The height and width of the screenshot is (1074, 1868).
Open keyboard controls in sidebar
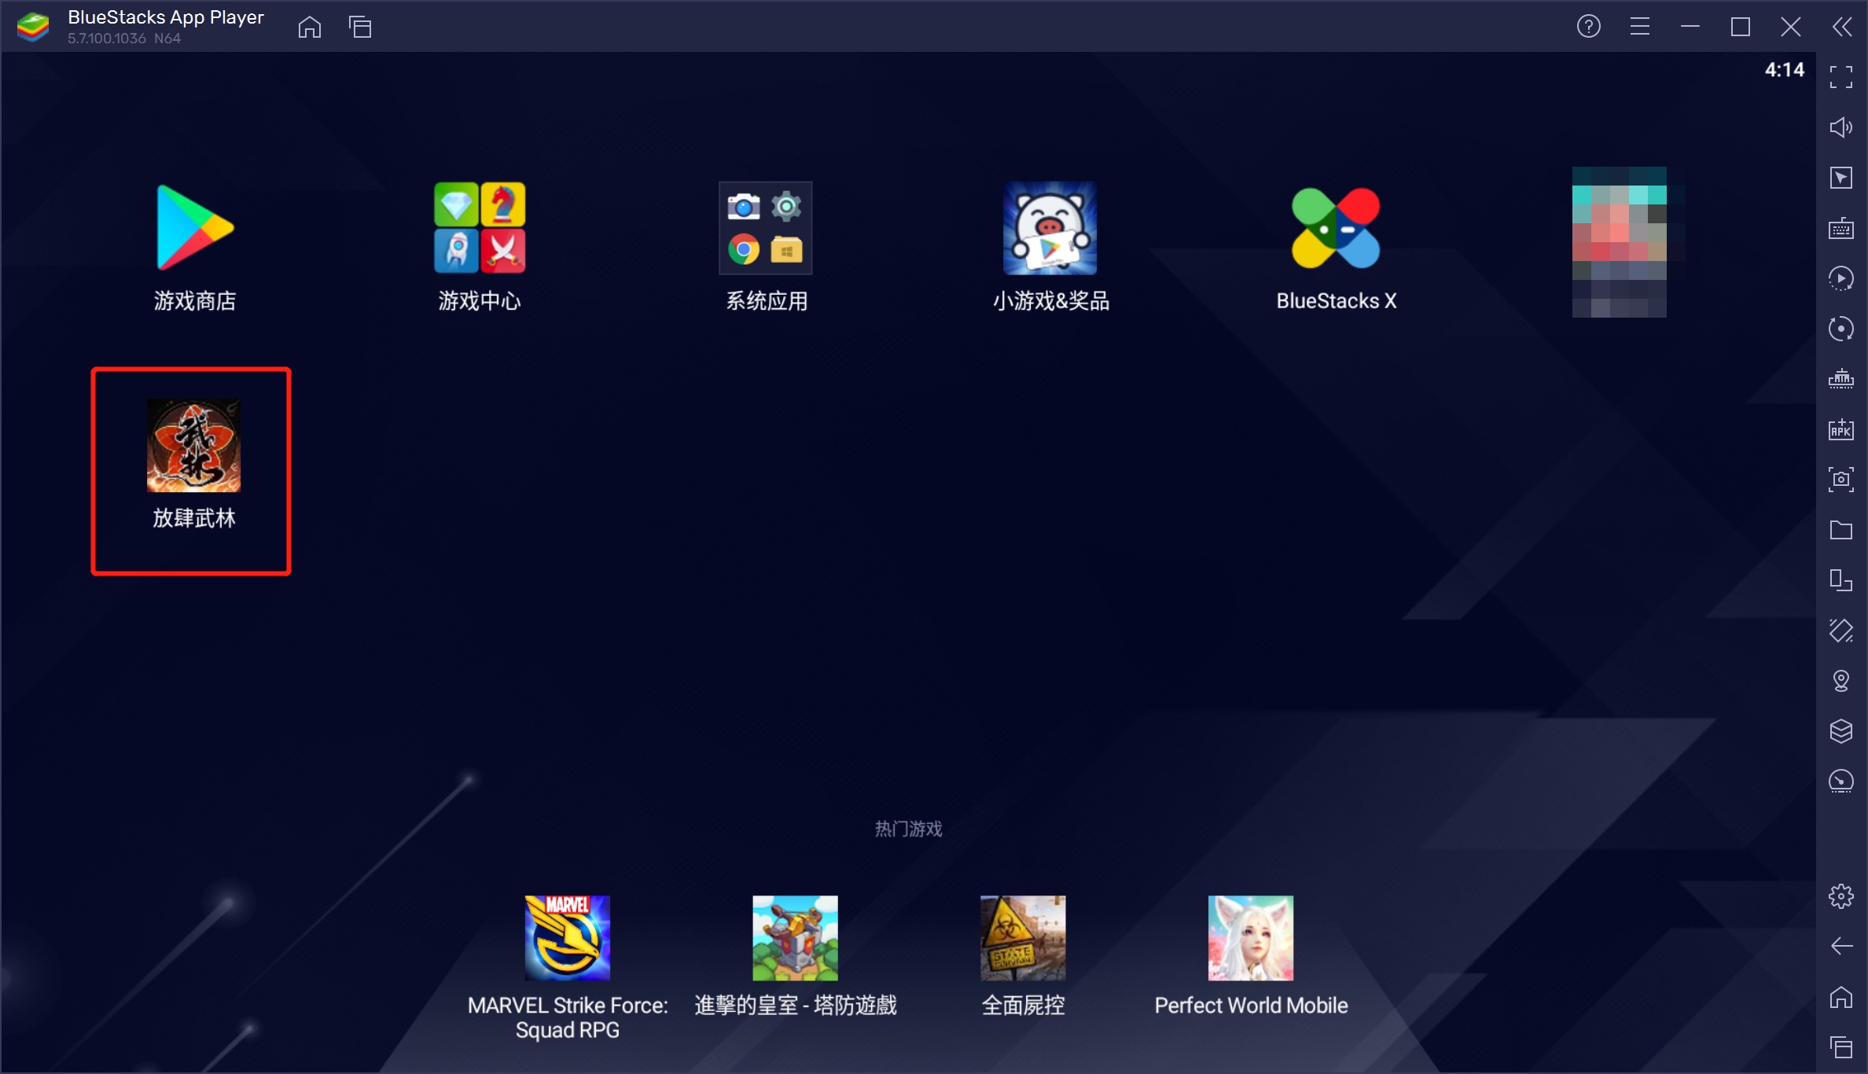[1841, 229]
